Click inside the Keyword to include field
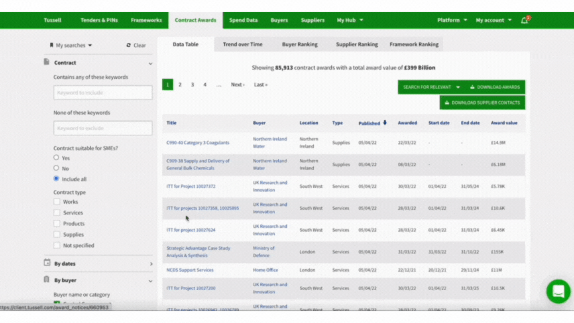Viewport: 574px width, 323px height. (102, 93)
